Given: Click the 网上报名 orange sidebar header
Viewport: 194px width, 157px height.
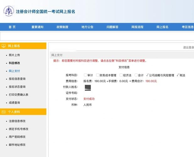Looking at the screenshot, I should (23, 46).
